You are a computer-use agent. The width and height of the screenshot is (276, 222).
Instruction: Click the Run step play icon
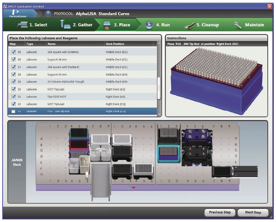point(149,25)
